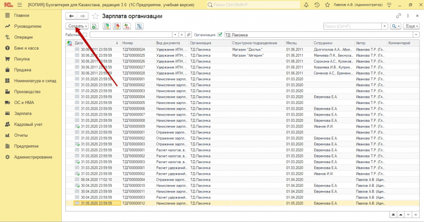Clear the list search field
The image size is (424, 222).
tap(385, 26)
